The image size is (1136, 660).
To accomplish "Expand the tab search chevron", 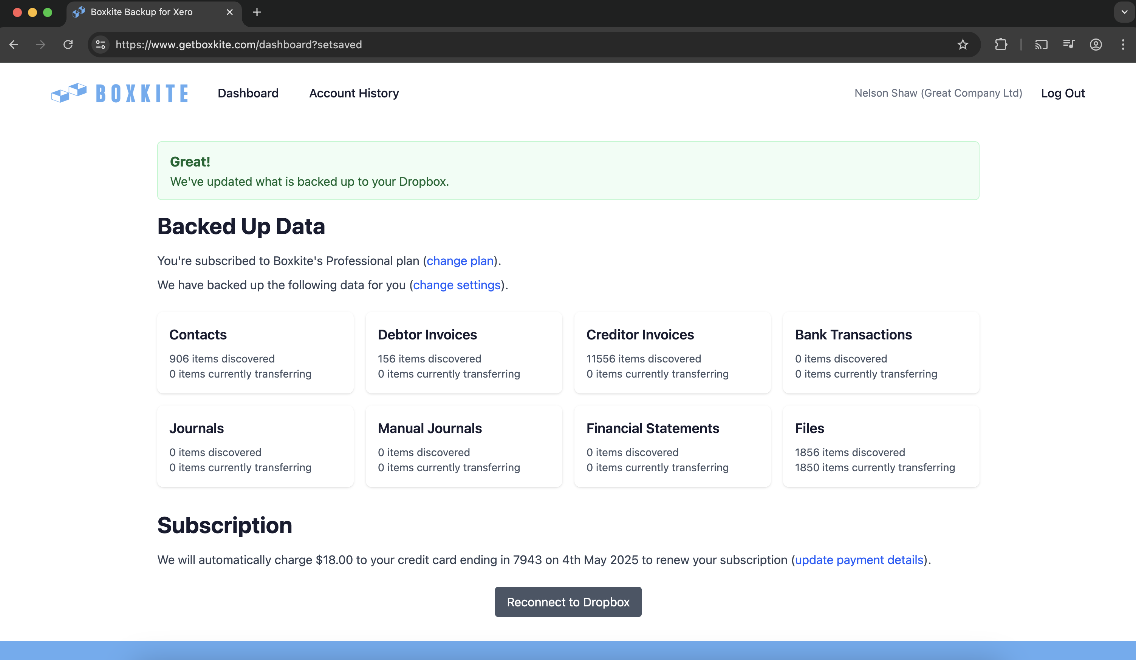I will click(1124, 12).
